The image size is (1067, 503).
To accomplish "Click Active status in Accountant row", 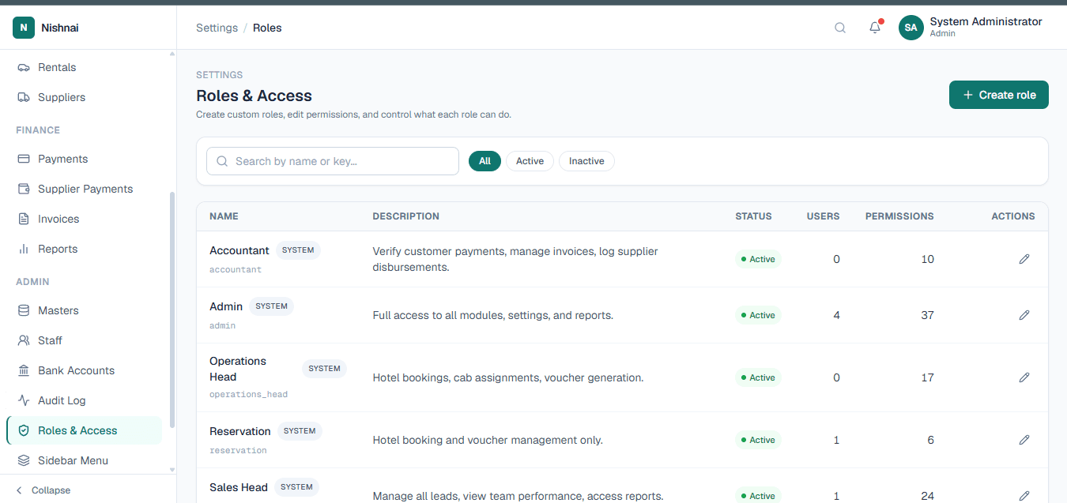I will click(758, 259).
